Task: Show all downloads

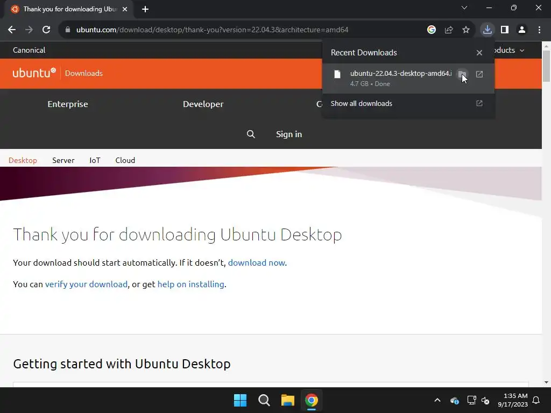Action: pyautogui.click(x=408, y=104)
